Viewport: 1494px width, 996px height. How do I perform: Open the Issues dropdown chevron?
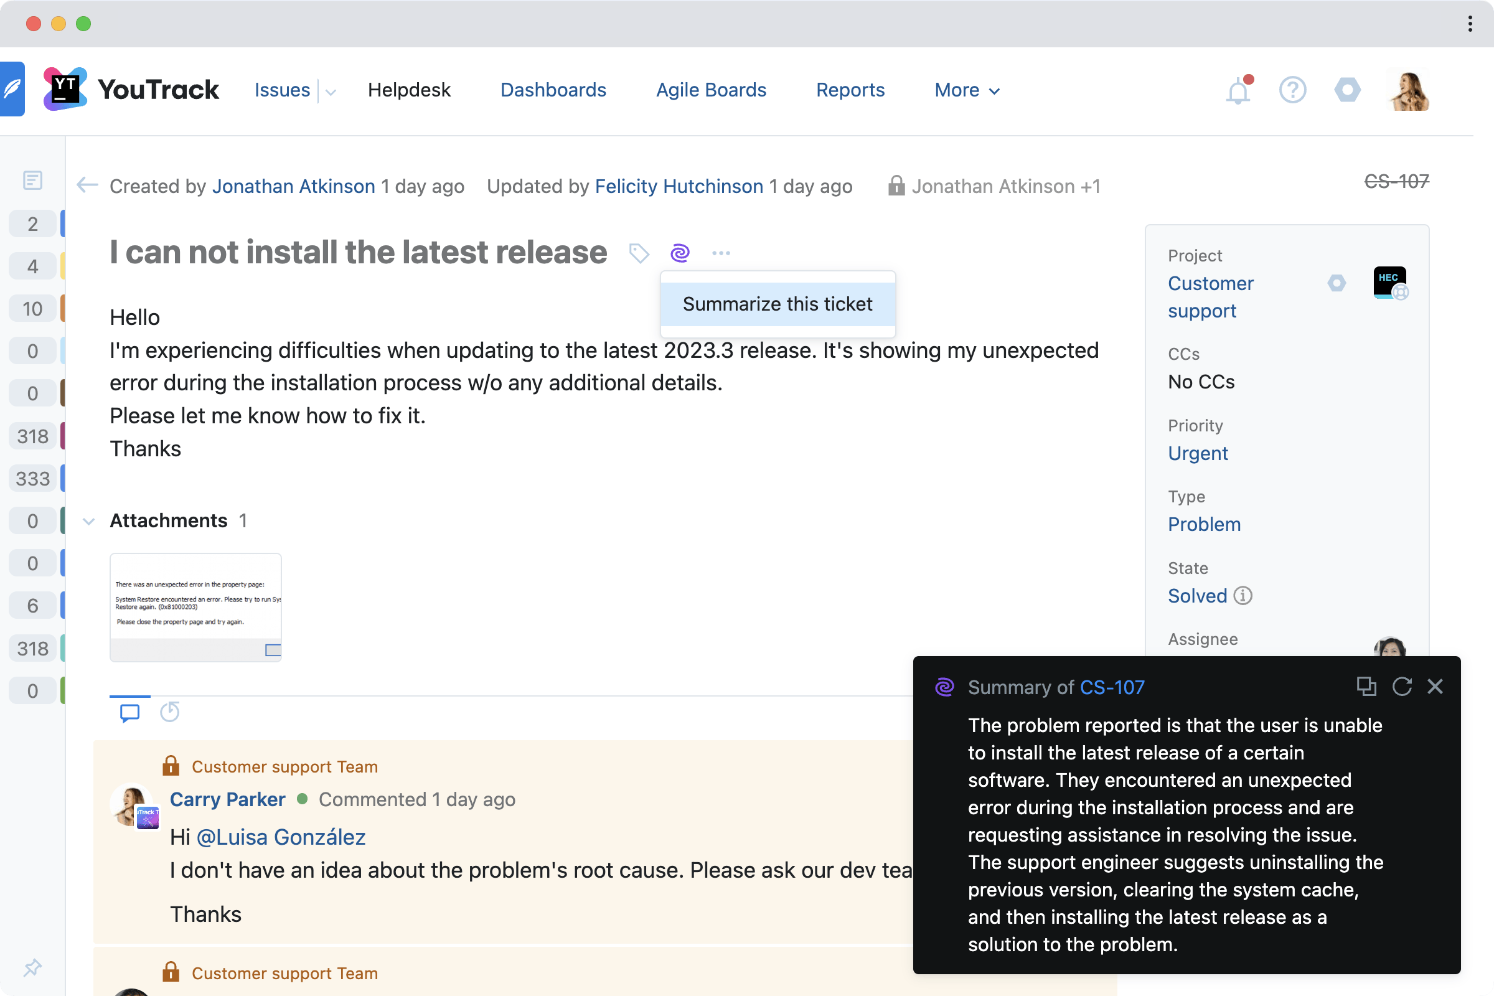(330, 92)
